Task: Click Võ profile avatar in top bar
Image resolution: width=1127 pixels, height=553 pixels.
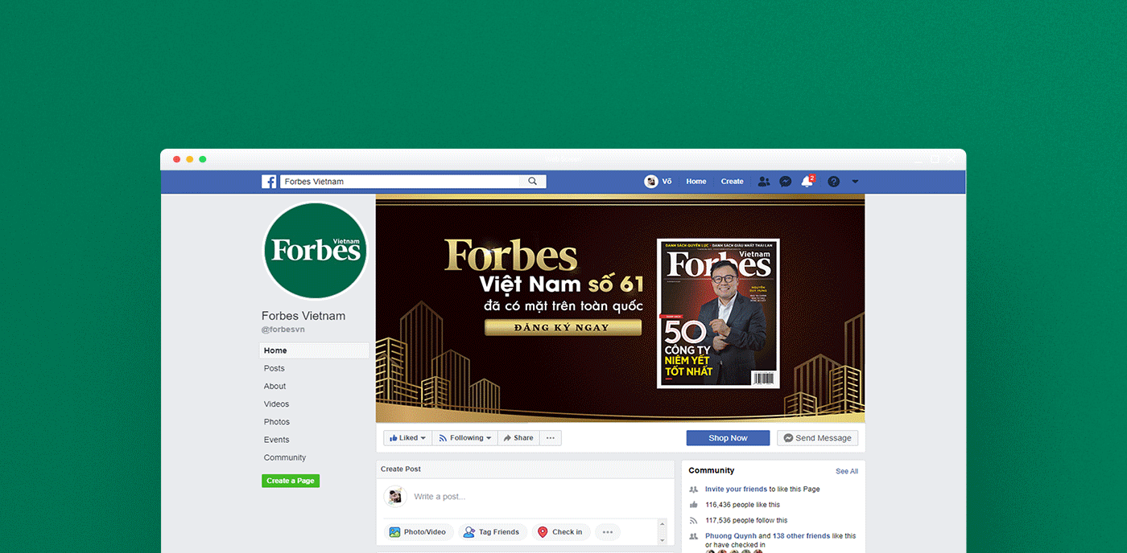Action: pyautogui.click(x=651, y=182)
